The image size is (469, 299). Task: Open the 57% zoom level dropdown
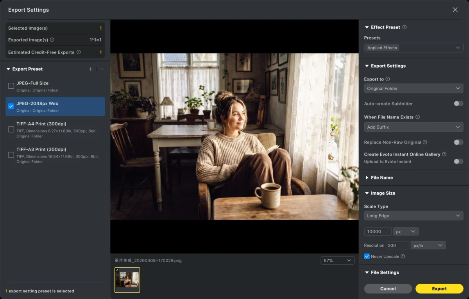(x=337, y=261)
